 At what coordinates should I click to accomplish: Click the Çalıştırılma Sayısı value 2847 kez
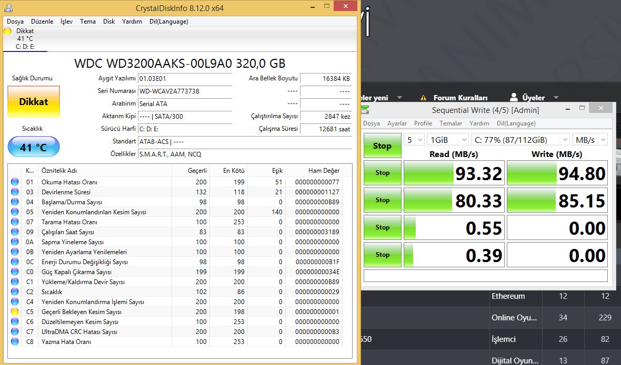(x=326, y=116)
